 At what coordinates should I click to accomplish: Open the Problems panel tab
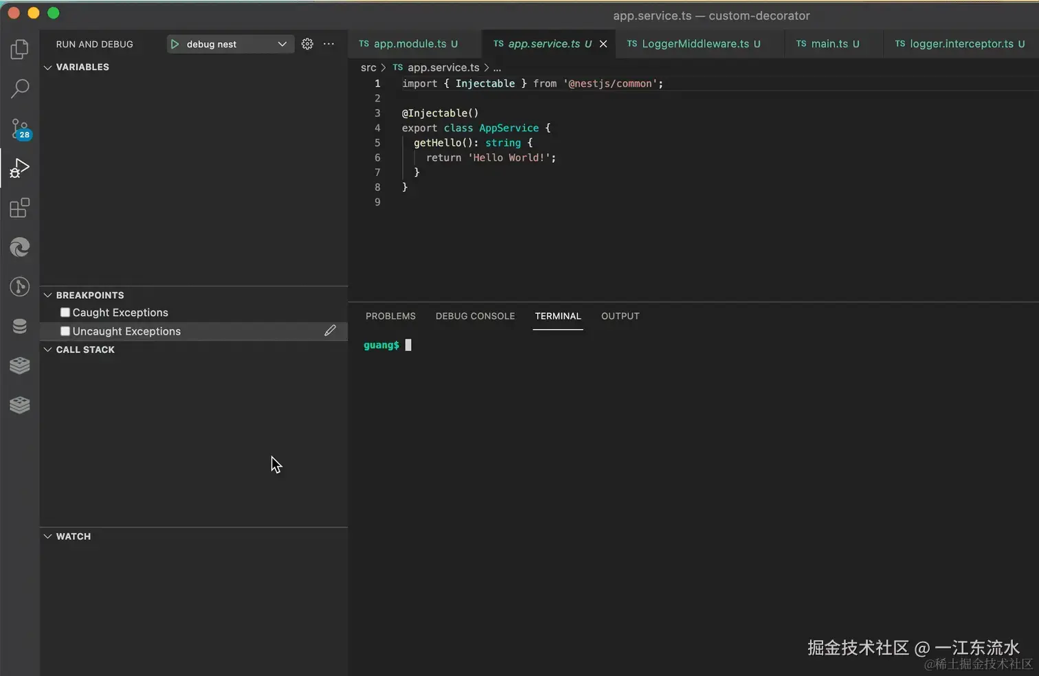click(x=390, y=316)
